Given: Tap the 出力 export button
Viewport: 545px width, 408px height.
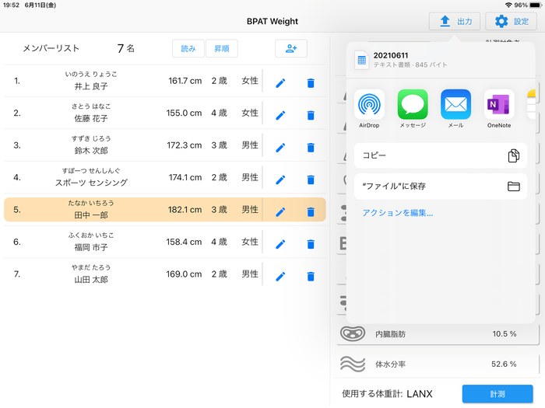Looking at the screenshot, I should click(455, 22).
